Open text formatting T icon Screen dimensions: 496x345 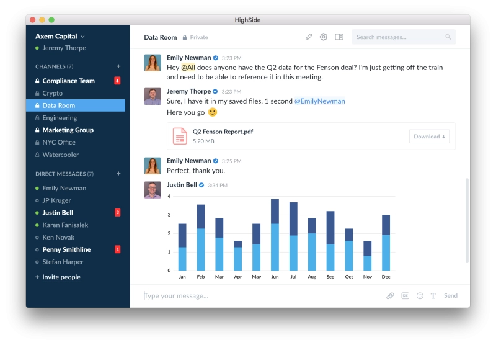[x=433, y=295]
